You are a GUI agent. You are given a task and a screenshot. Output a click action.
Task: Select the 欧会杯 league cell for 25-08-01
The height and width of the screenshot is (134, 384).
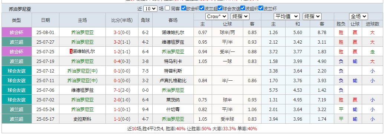pos(17,33)
